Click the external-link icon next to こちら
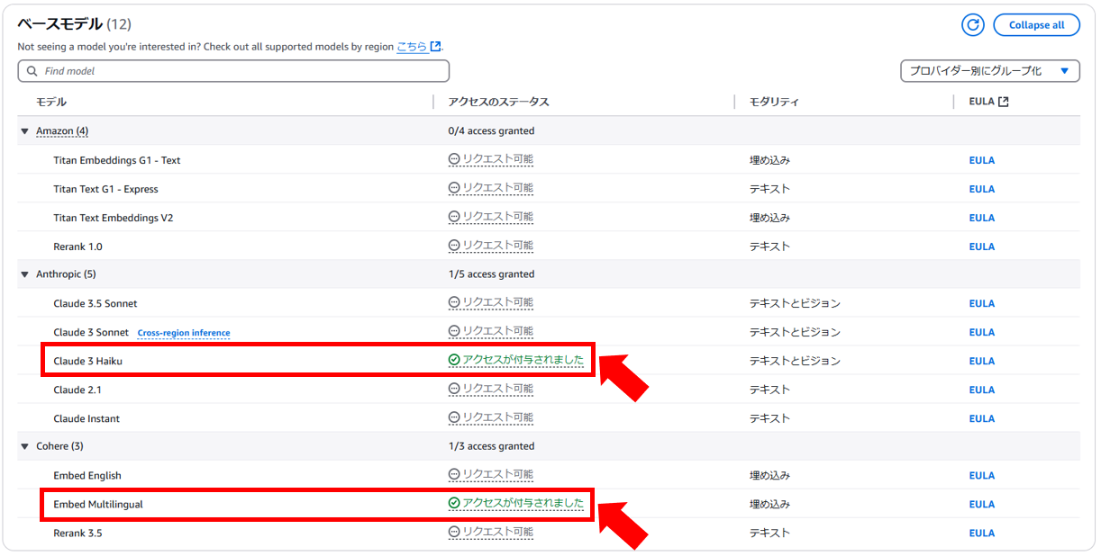Image resolution: width=1101 pixels, height=556 pixels. (436, 46)
